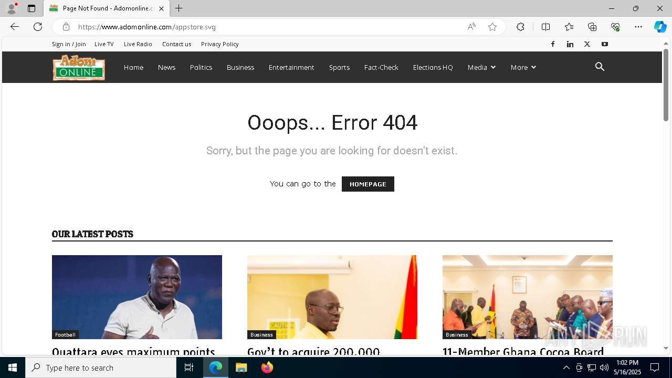Open the Fact-Check section
The height and width of the screenshot is (378, 672).
381,67
